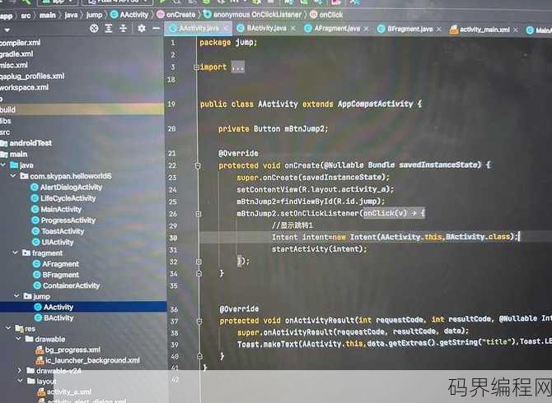Viewport: 552px width, 403px height.
Task: Select misc.xml in project tree
Action: (14, 65)
